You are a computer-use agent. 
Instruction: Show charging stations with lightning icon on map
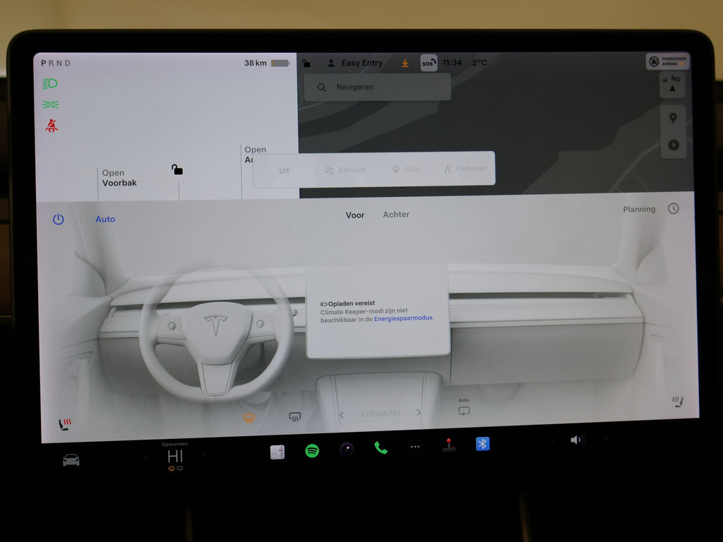(673, 145)
